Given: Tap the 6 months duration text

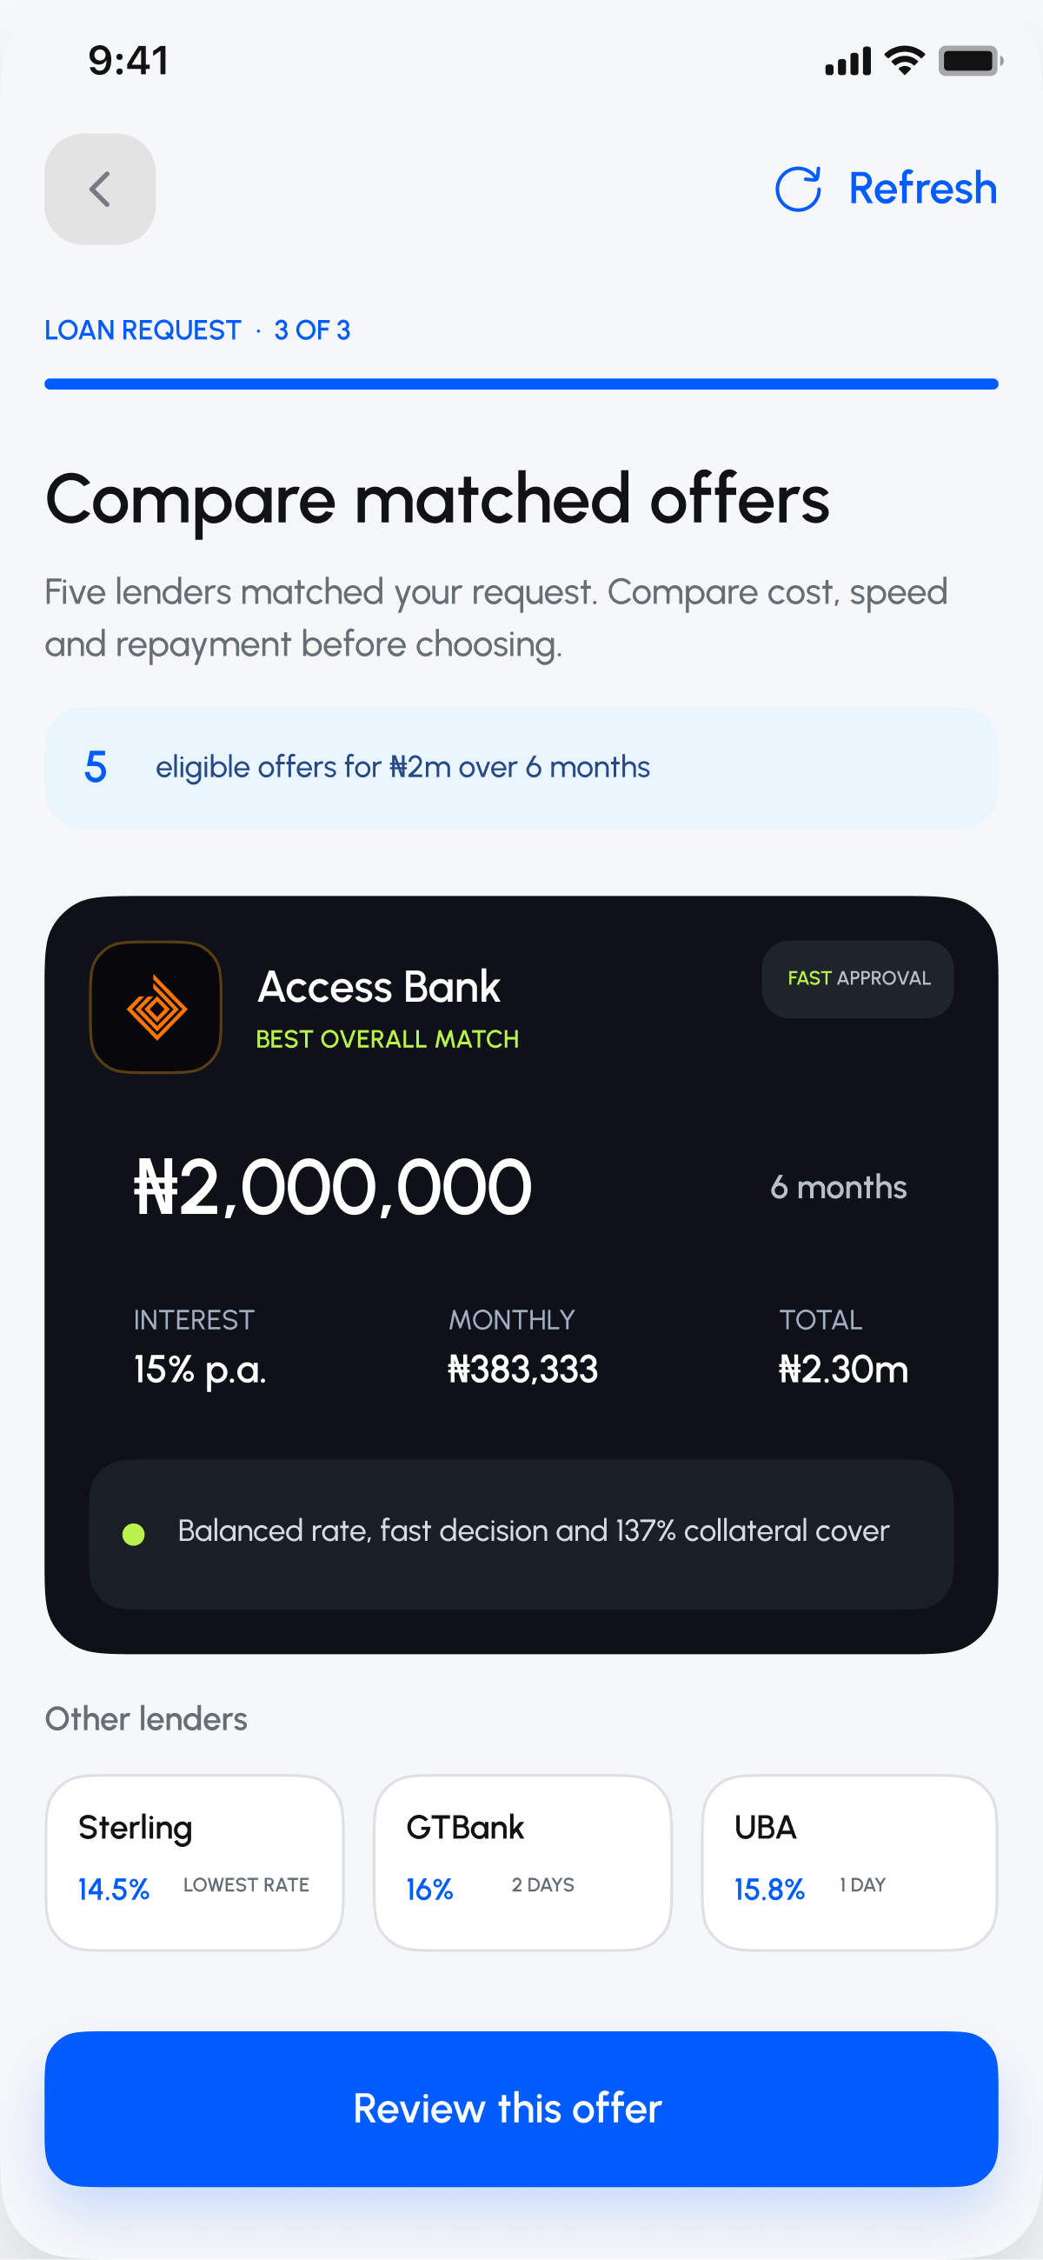Looking at the screenshot, I should pos(839,1187).
